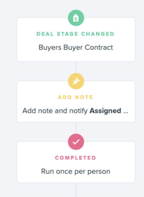Open the Deal Stage Changed heading
This screenshot has height=197, width=144.
(x=76, y=34)
